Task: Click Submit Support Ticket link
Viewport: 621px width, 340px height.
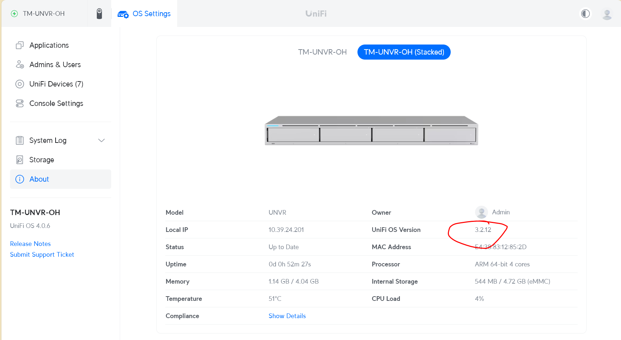Action: pyautogui.click(x=42, y=255)
